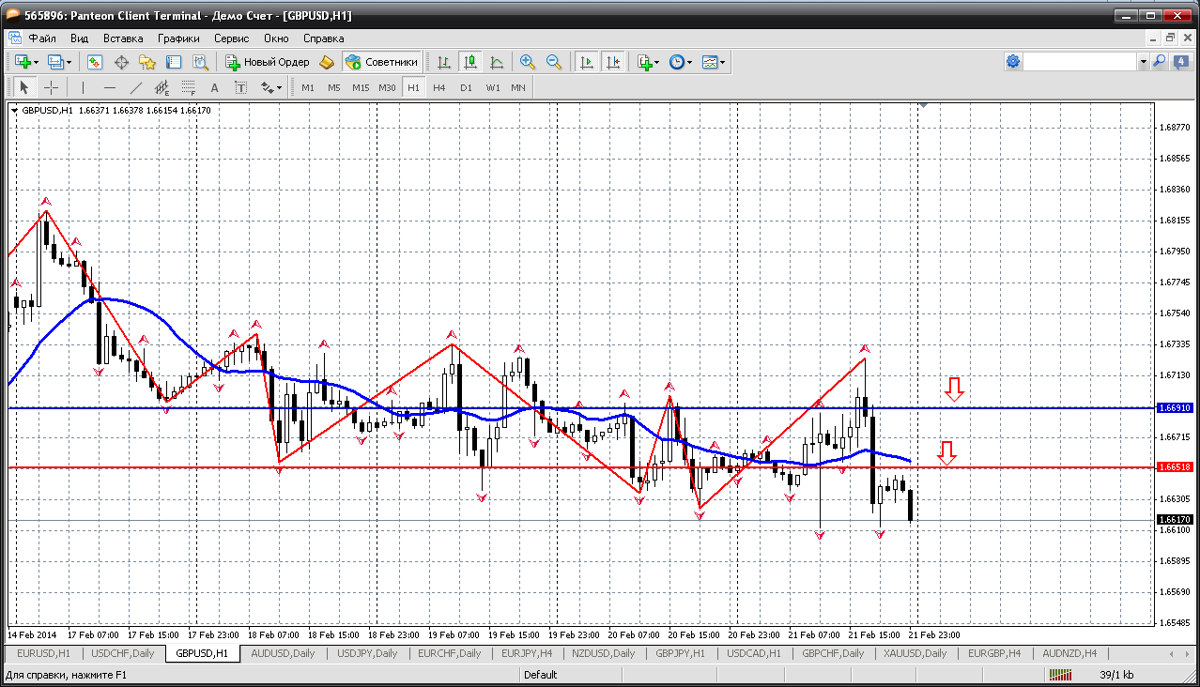Viewport: 1200px width, 687px height.
Task: Click the search magnifier icon
Action: (1159, 62)
